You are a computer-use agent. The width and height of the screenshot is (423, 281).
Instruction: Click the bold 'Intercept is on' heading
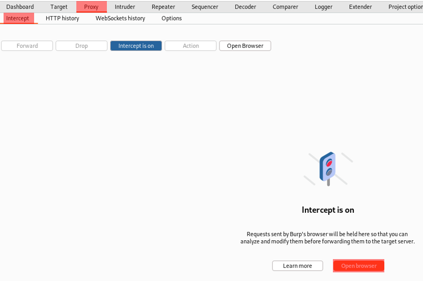[328, 210]
